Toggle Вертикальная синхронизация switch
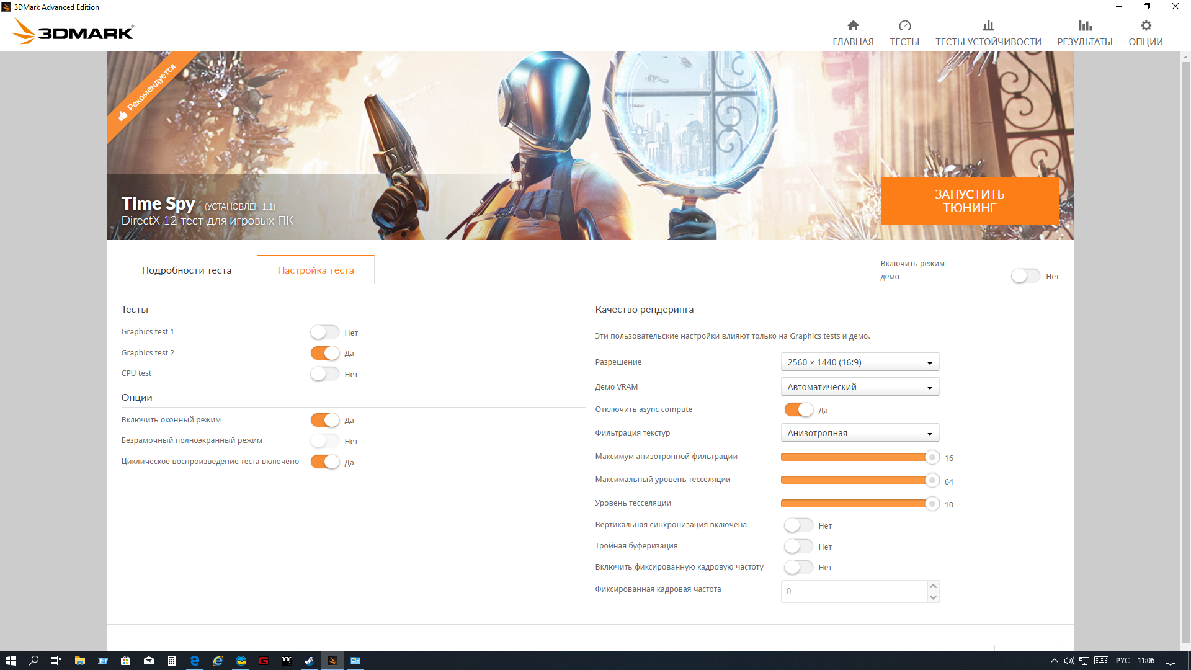Viewport: 1191px width, 670px height. [798, 525]
